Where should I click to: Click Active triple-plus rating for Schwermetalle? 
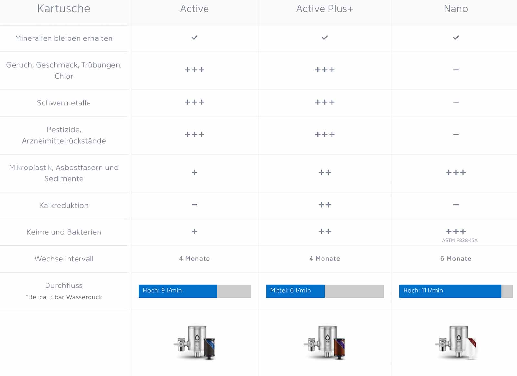(194, 102)
